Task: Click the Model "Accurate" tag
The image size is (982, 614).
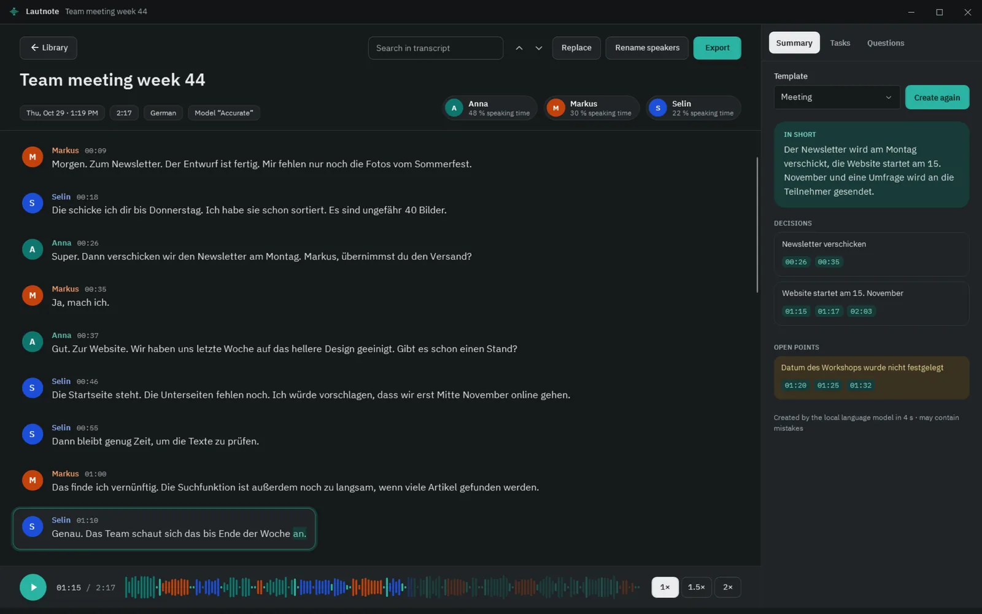Action: (x=224, y=113)
